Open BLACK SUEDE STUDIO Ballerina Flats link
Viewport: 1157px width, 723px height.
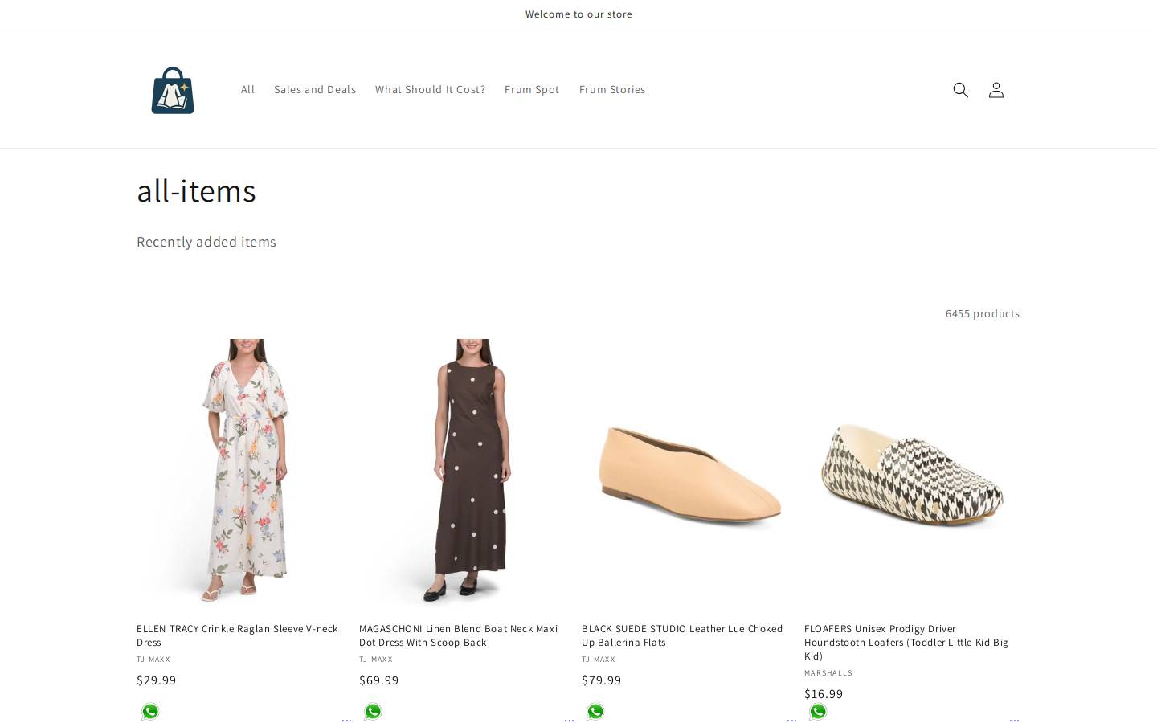682,635
